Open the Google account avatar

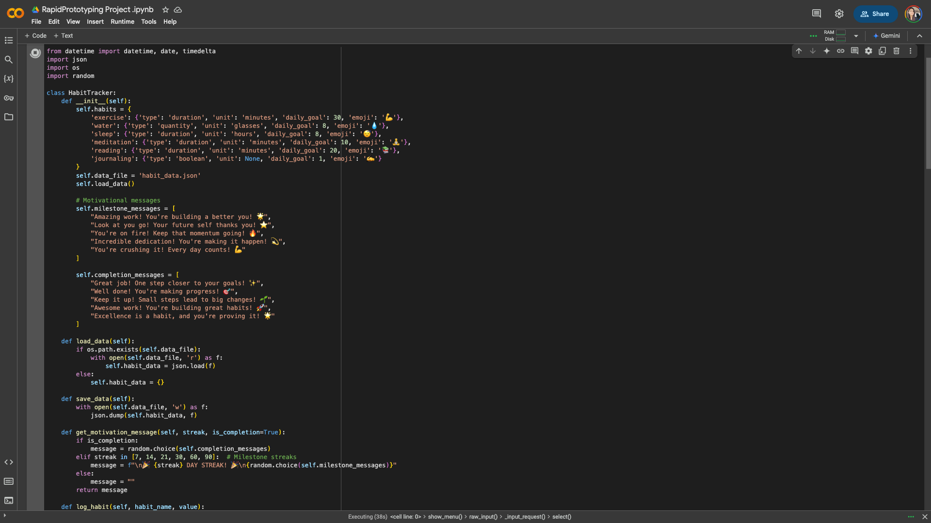pos(914,14)
